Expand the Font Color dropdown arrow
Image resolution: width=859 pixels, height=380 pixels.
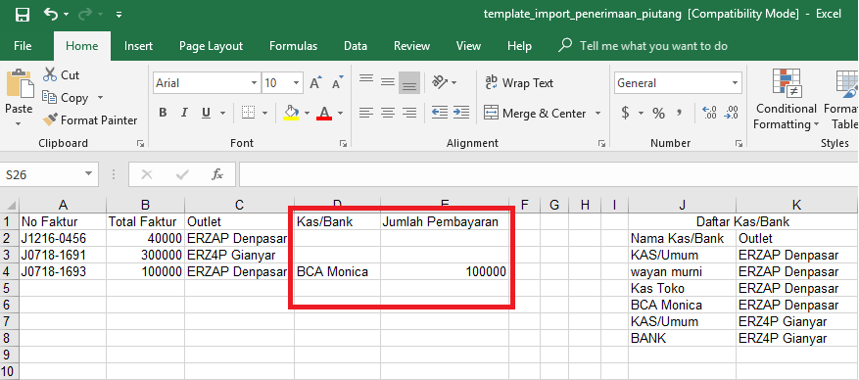click(x=340, y=114)
